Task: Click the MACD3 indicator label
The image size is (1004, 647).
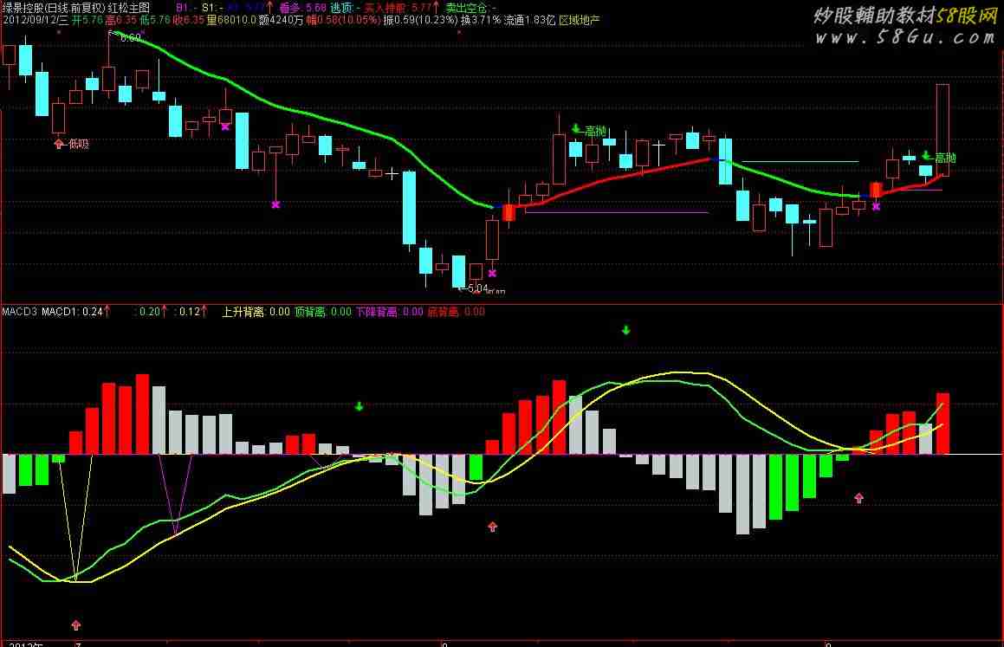Action: click(x=19, y=312)
